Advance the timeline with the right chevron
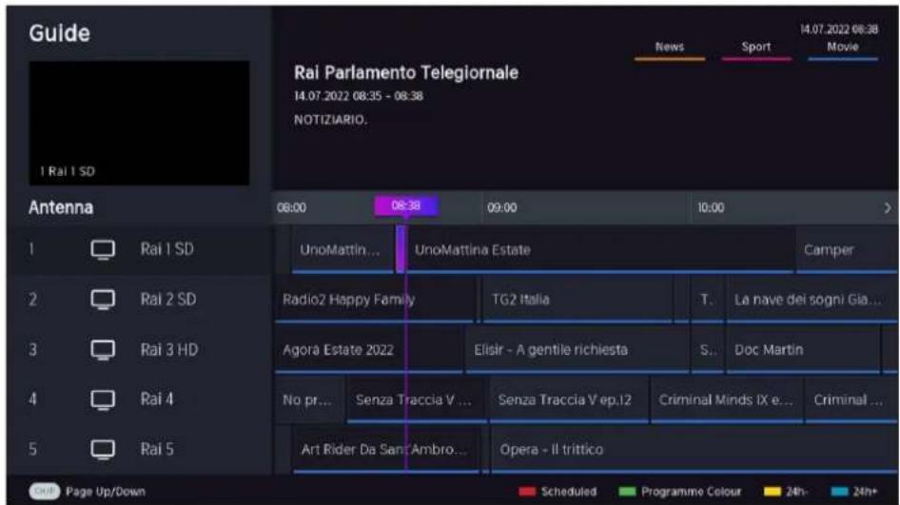Screen dimensions: 900x505 [888, 207]
